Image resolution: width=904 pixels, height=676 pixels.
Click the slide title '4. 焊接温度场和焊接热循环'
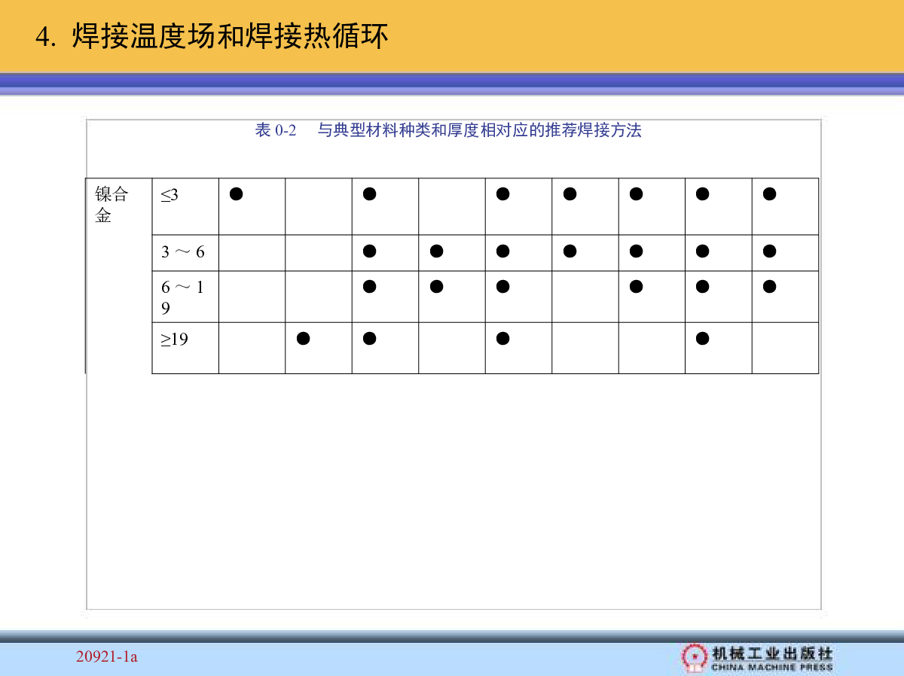(212, 36)
